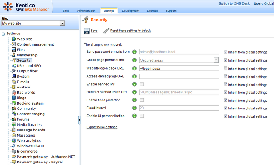Open the Site selector dropdown
Screen dimensions: 274x165
pos(62,23)
